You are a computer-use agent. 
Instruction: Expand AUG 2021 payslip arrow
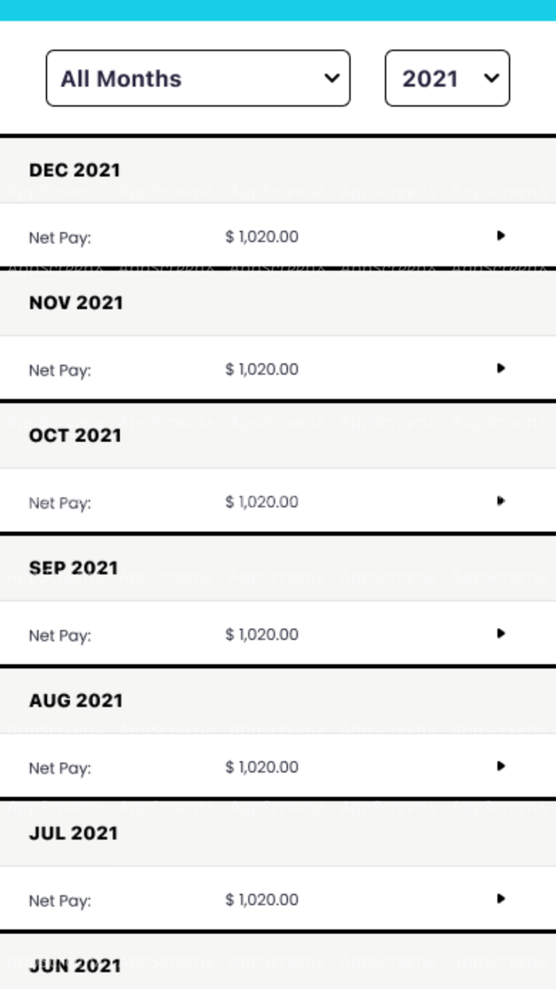point(500,766)
